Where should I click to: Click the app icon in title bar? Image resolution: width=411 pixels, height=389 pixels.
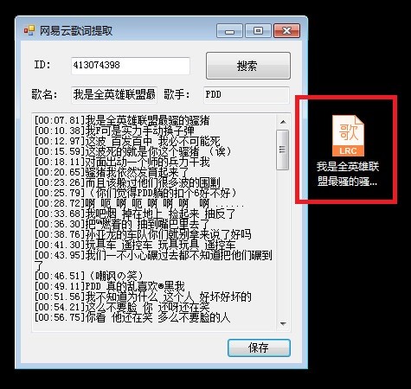pos(29,30)
